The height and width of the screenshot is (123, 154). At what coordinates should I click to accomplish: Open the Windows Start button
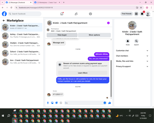(3, 116)
